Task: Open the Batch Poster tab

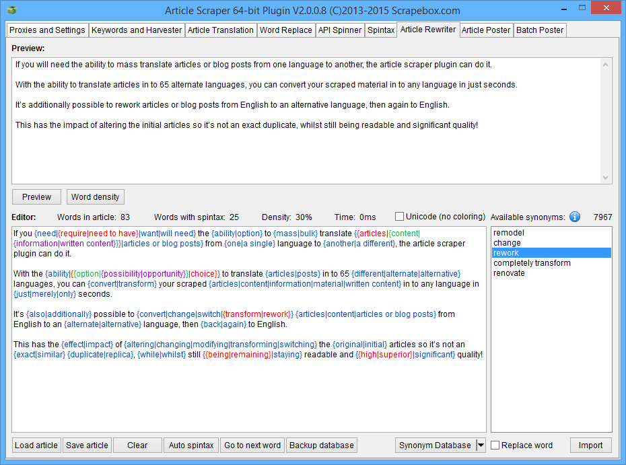Action: point(540,30)
